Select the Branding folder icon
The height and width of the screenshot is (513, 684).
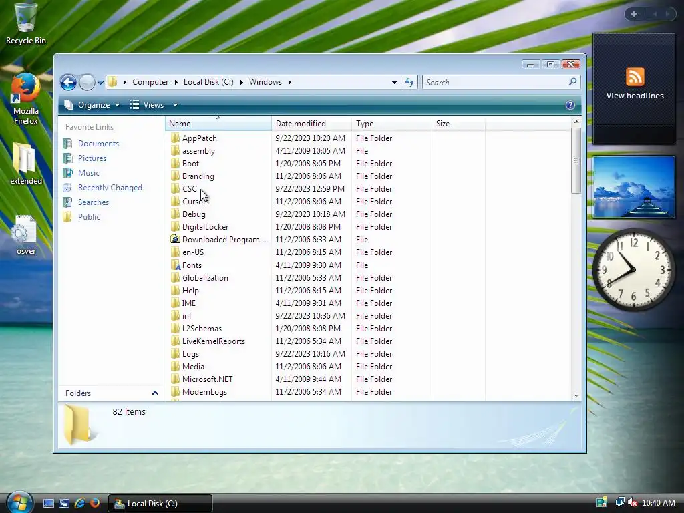tap(175, 176)
